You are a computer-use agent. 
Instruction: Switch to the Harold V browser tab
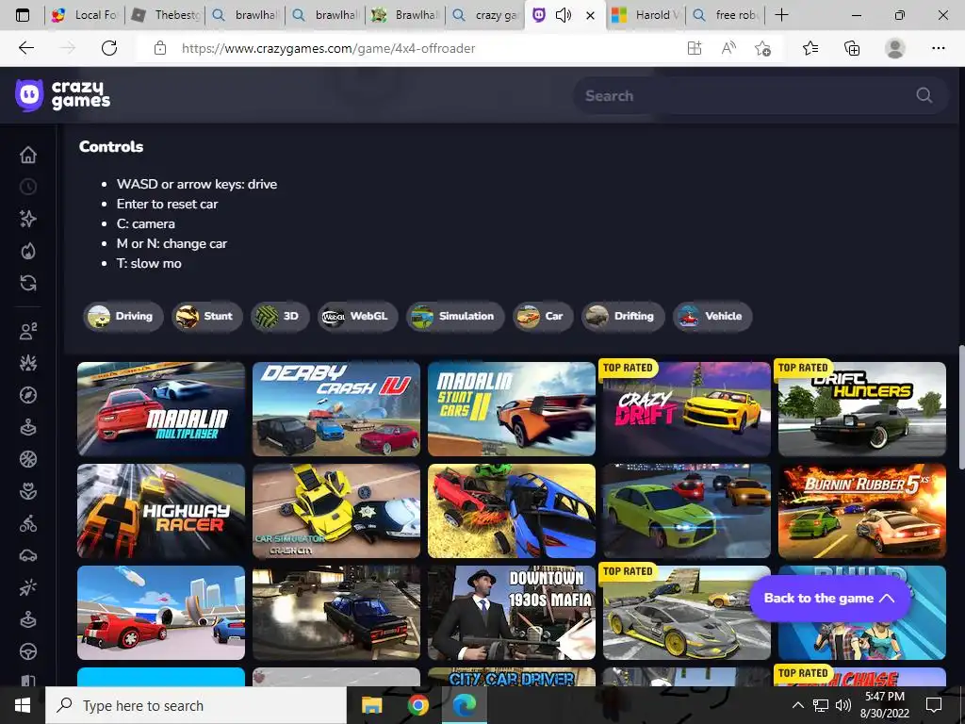coord(646,15)
